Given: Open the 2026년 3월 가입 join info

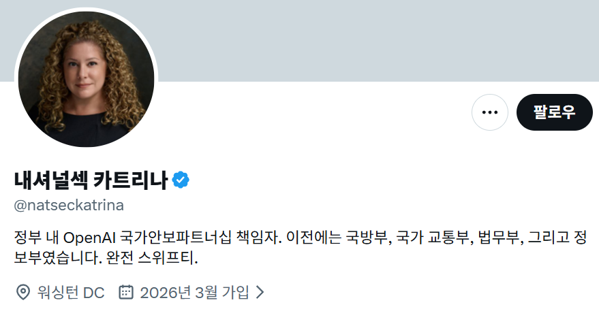Looking at the screenshot, I should (x=194, y=293).
